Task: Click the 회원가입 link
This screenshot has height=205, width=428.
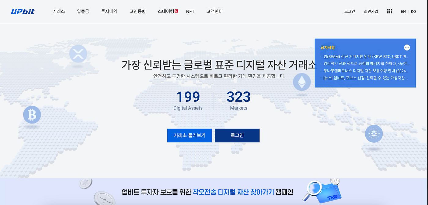Action: coord(371,11)
